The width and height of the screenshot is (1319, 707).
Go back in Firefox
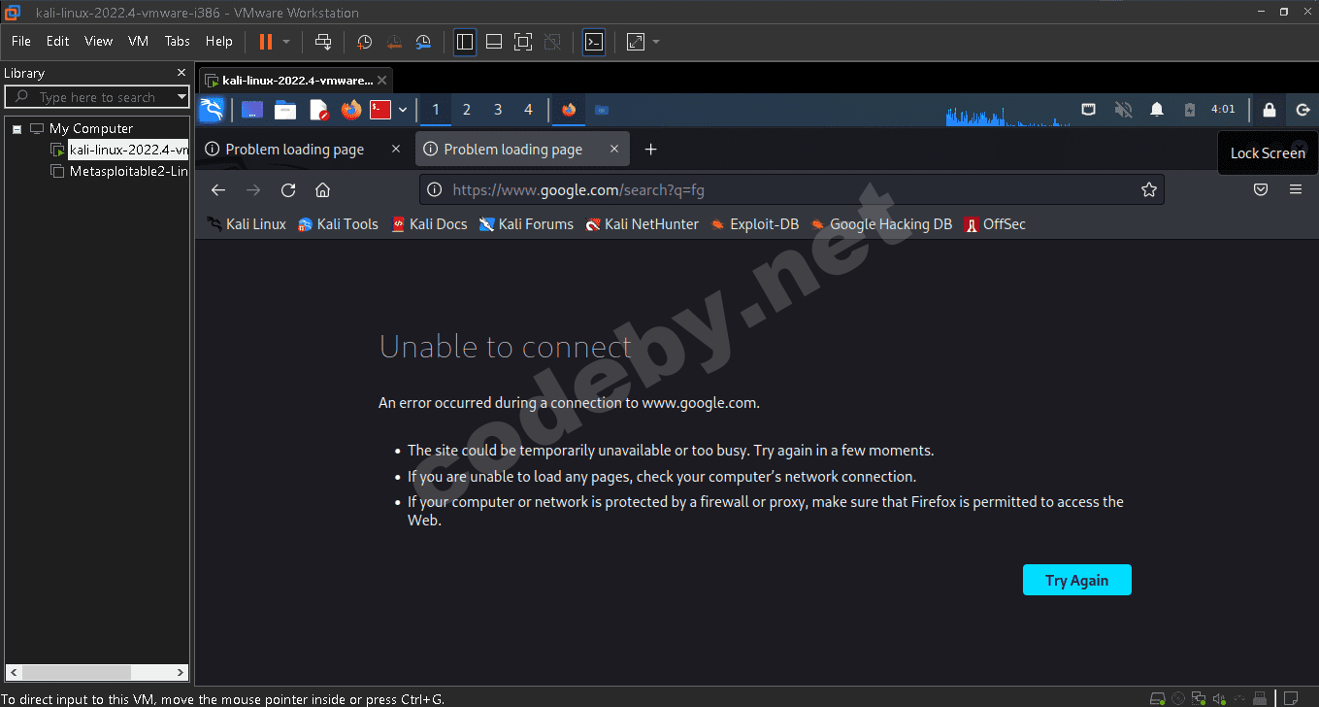click(218, 190)
